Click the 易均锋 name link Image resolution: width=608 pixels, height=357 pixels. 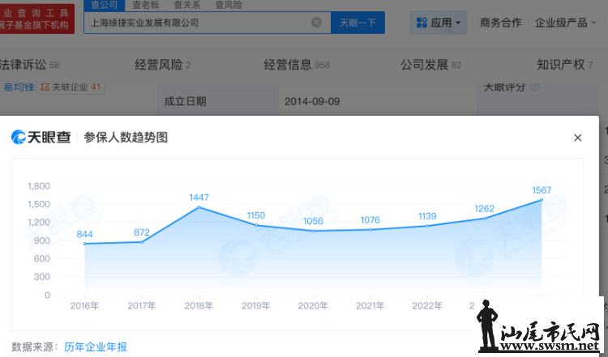pyautogui.click(x=19, y=87)
